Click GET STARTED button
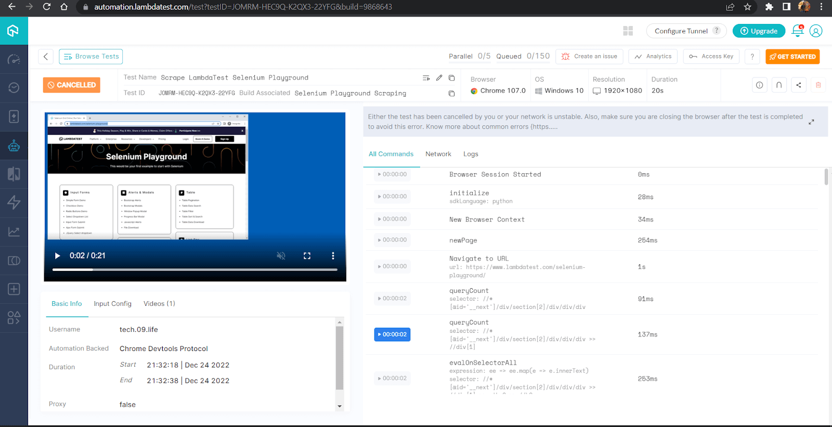This screenshot has height=427, width=832. click(792, 56)
